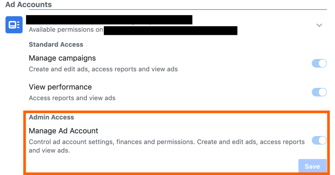Collapse the ad account permissions chevron
Viewport: 335px width, 175px height.
pyautogui.click(x=319, y=25)
